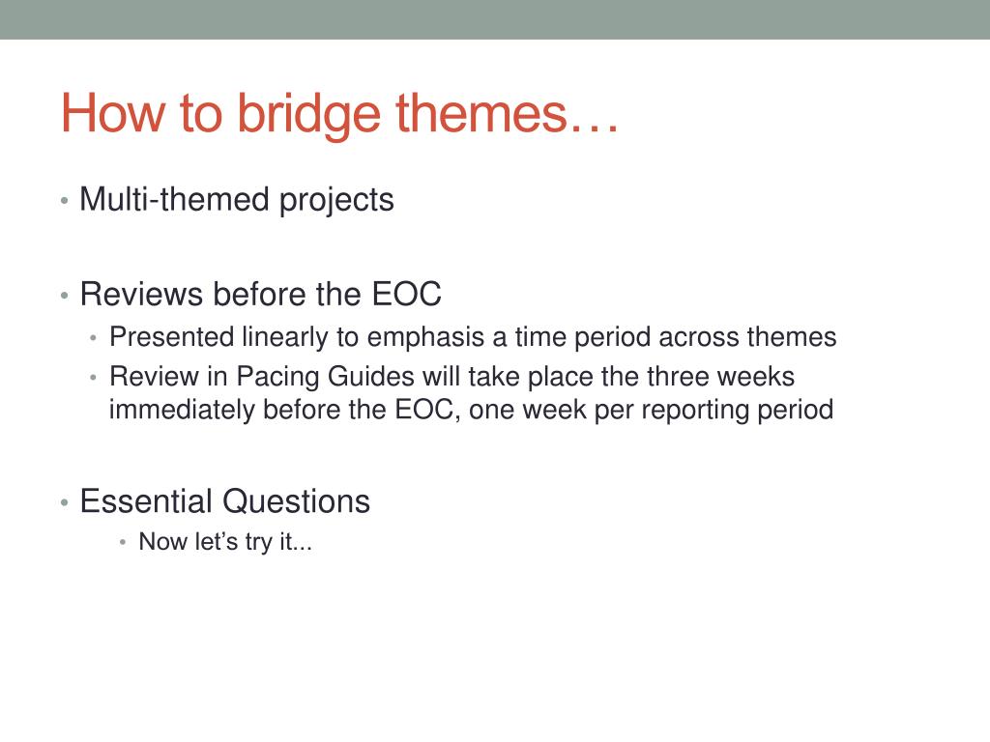Select the 'Review in Pacing Guides' line

[452, 377]
